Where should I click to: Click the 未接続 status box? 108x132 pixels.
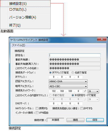[x=56, y=120]
